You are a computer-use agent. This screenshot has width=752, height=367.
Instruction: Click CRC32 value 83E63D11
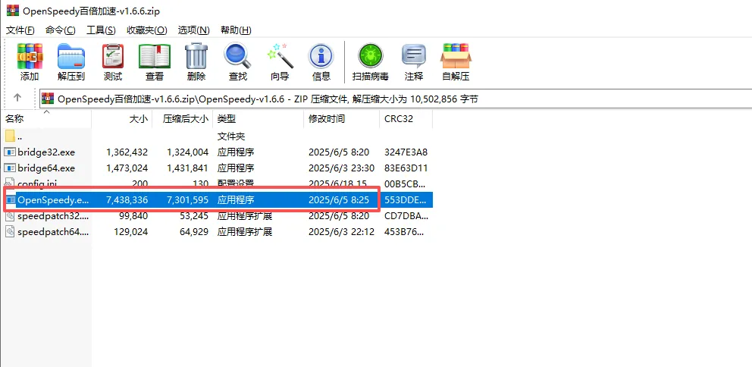pyautogui.click(x=406, y=168)
